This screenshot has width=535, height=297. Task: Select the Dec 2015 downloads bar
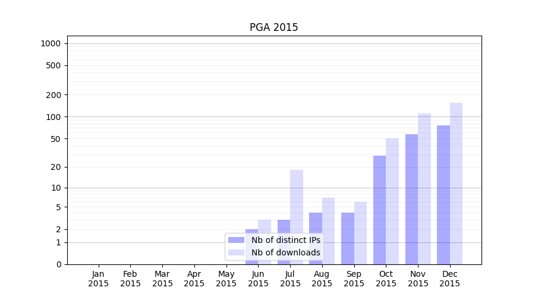point(456,183)
